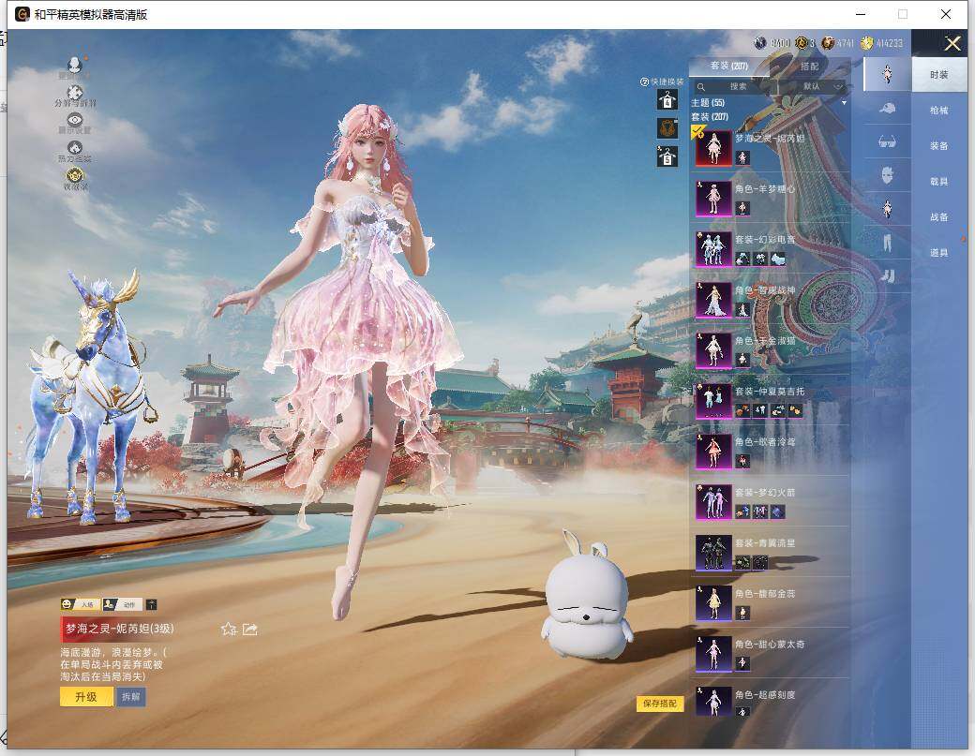Open the 枪械 side tab
This screenshot has width=975, height=756.
pyautogui.click(x=939, y=110)
